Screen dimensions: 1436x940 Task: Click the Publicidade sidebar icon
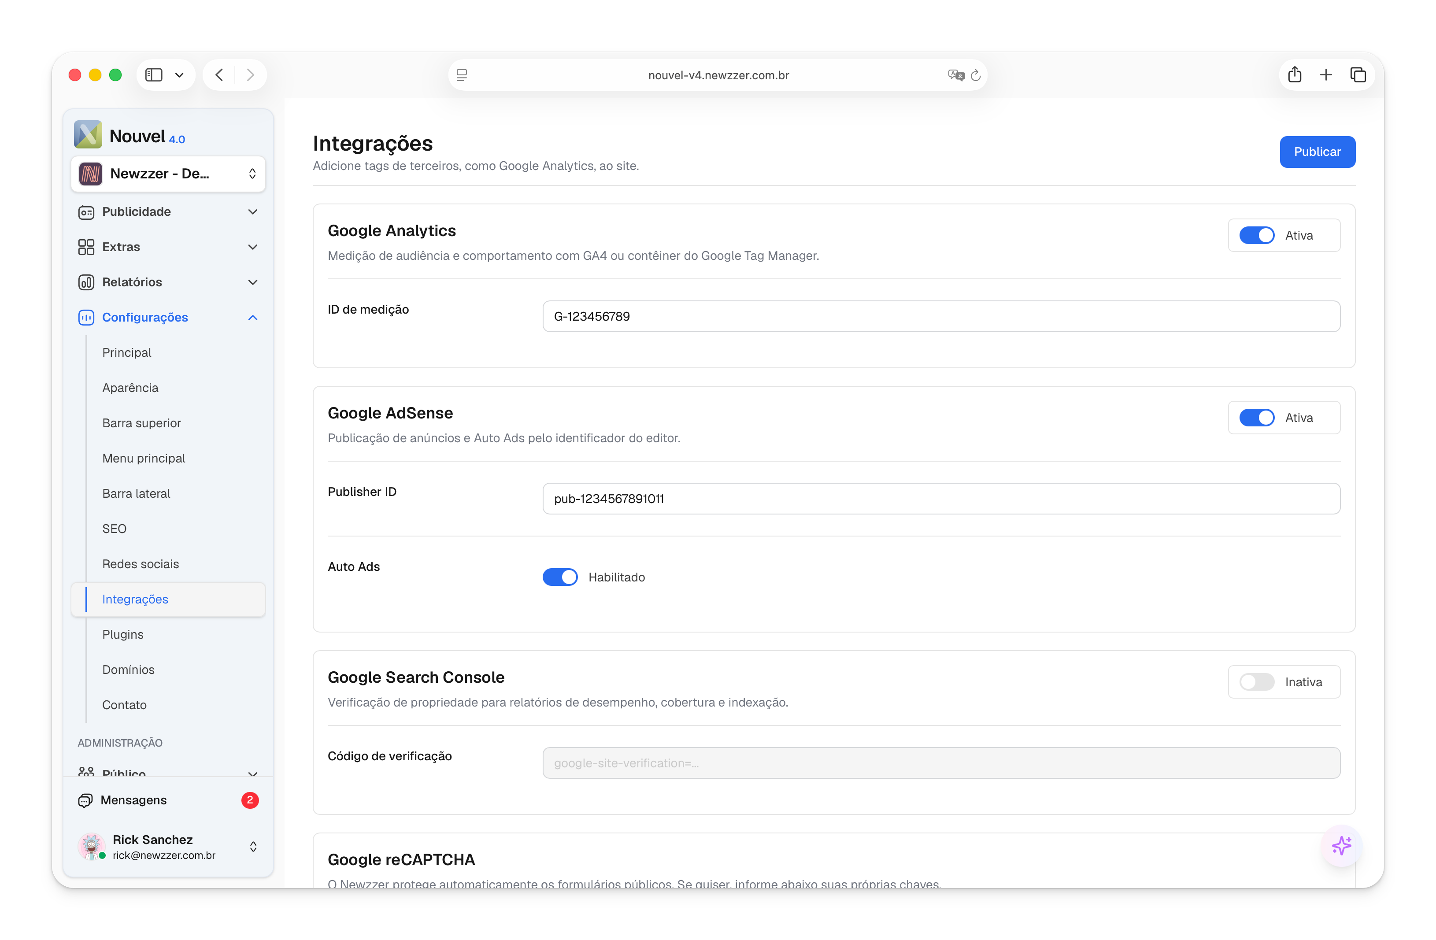(86, 212)
